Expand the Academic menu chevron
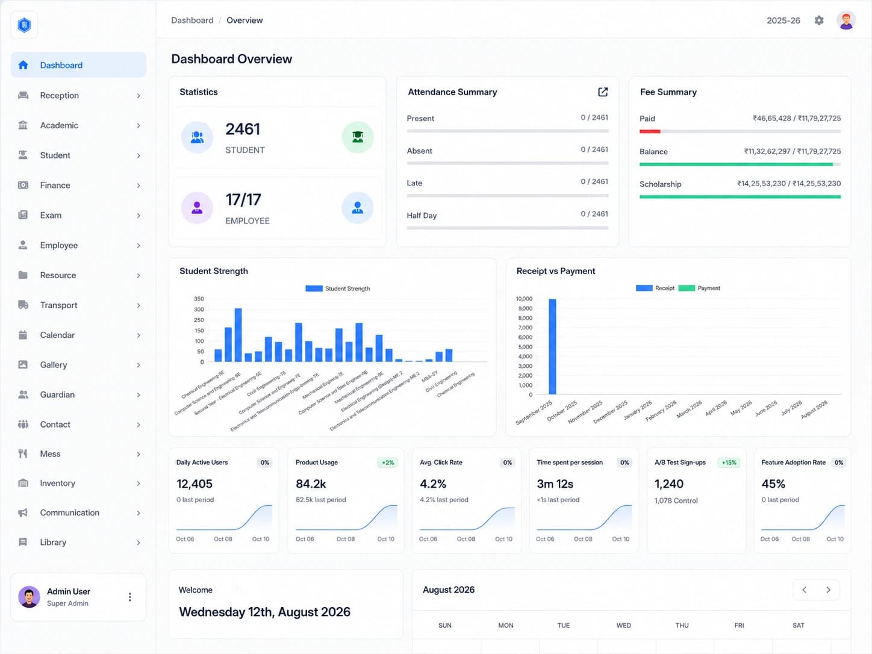Screen dimensions: 872x654 (x=139, y=126)
